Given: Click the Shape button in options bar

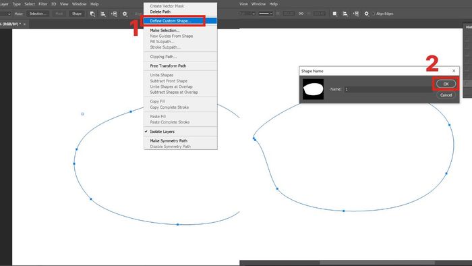Looking at the screenshot, I should pos(77,14).
